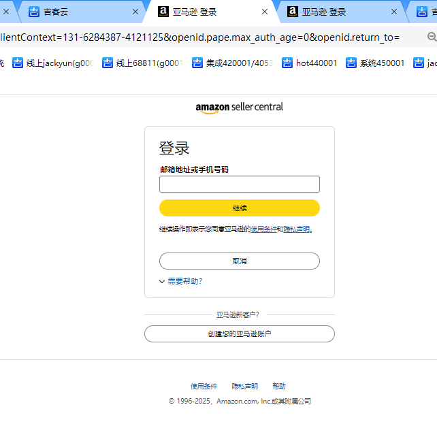
Task: Open the 系统450001 bookmark
Action: pyautogui.click(x=375, y=63)
